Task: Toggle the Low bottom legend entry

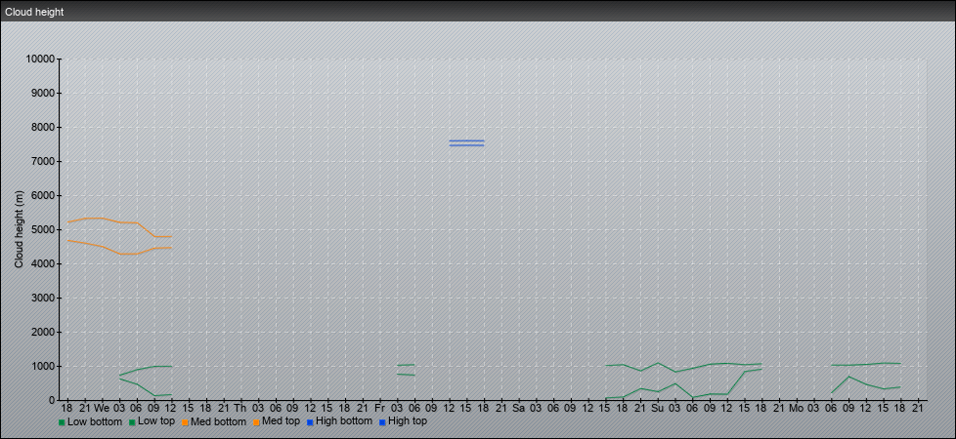Action: tap(90, 421)
